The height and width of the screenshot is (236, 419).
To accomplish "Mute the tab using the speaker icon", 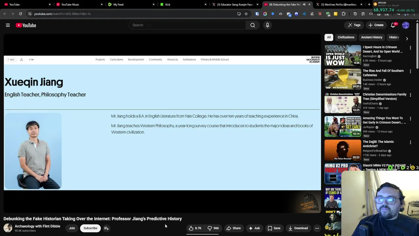I will 304,5.
